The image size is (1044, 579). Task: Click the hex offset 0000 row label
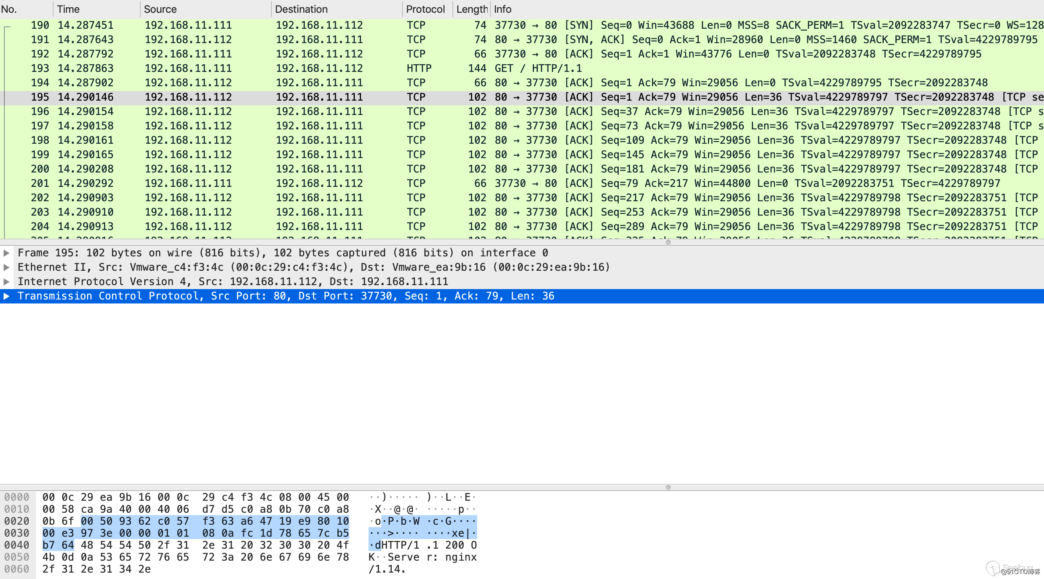coord(17,497)
